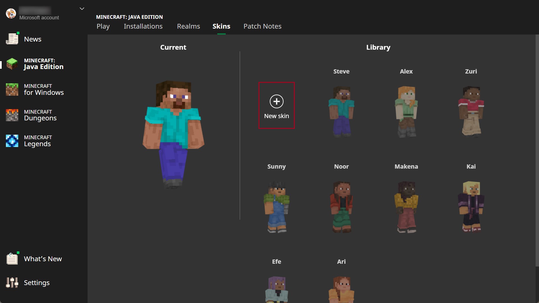Screen dimensions: 539x303
Task: Pick the Makena skin thumbnail
Action: [406, 207]
